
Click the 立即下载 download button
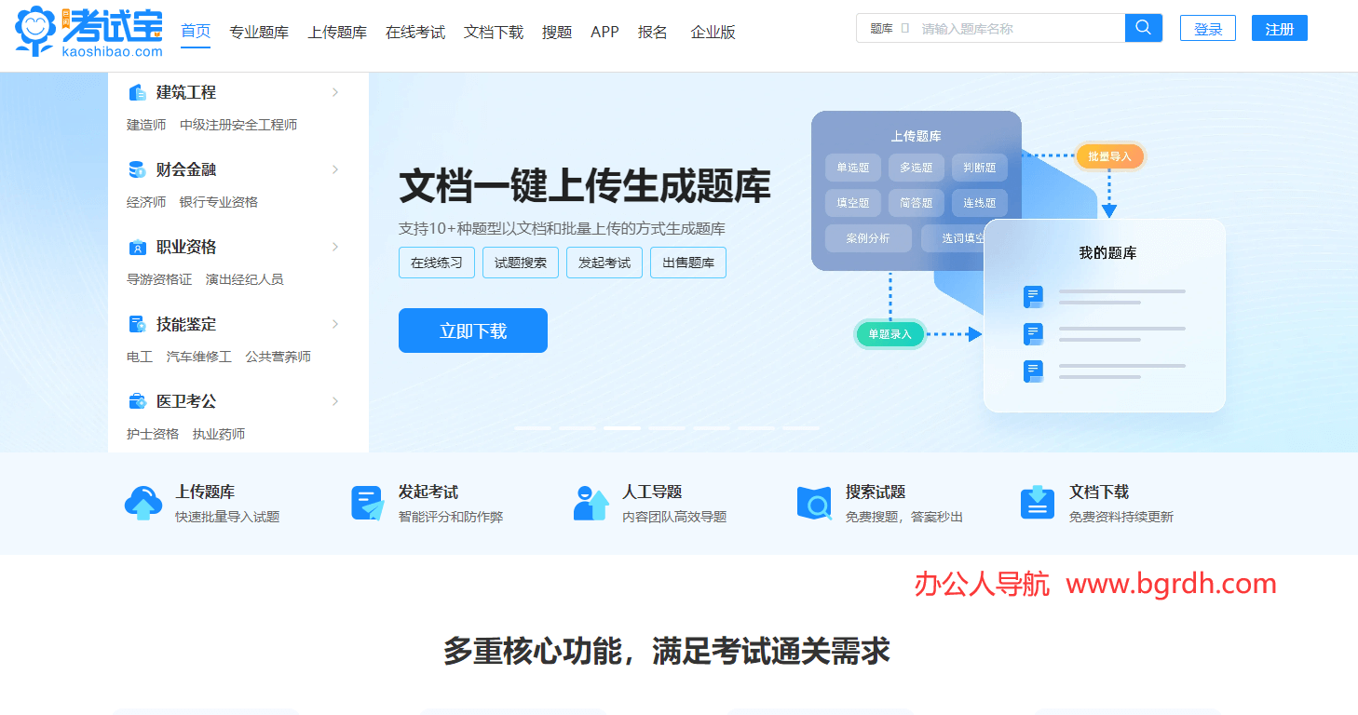coord(472,331)
